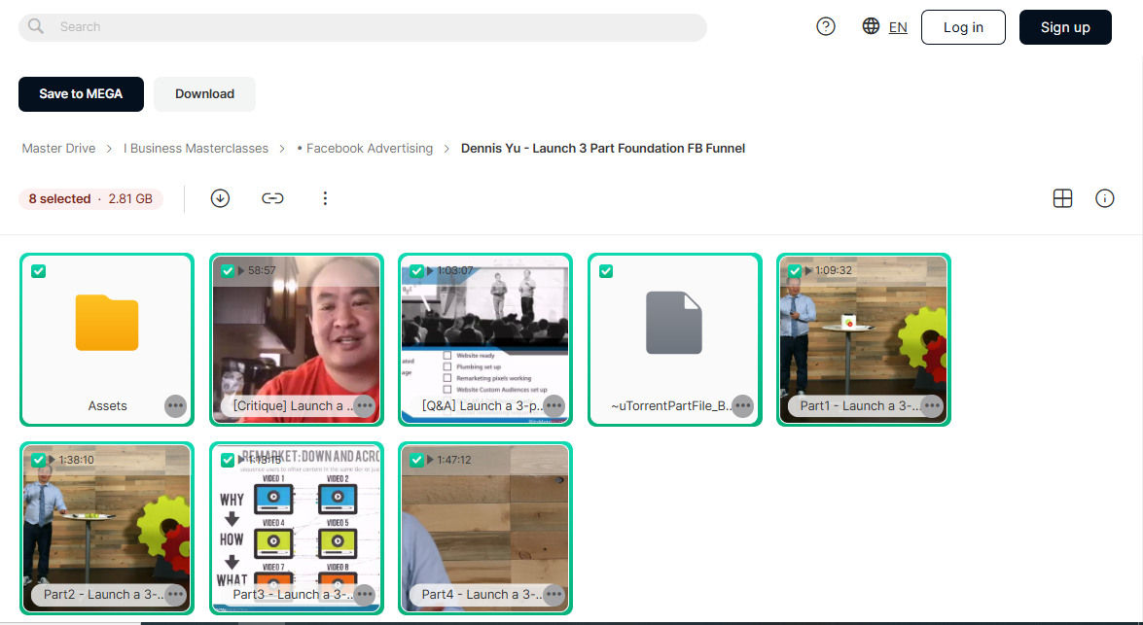Open options menu for Part1 video
1143x625 pixels.
tap(932, 405)
